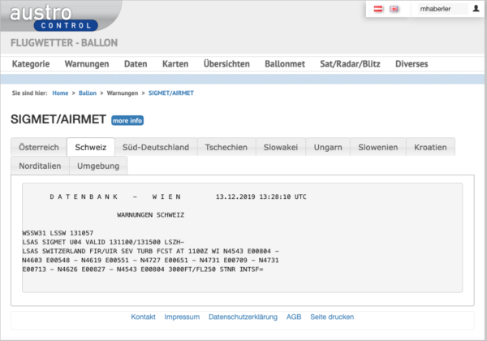The image size is (487, 341).
Task: Click the WARNUNGEN SCHWEIZ heading text
Action: pos(151,214)
